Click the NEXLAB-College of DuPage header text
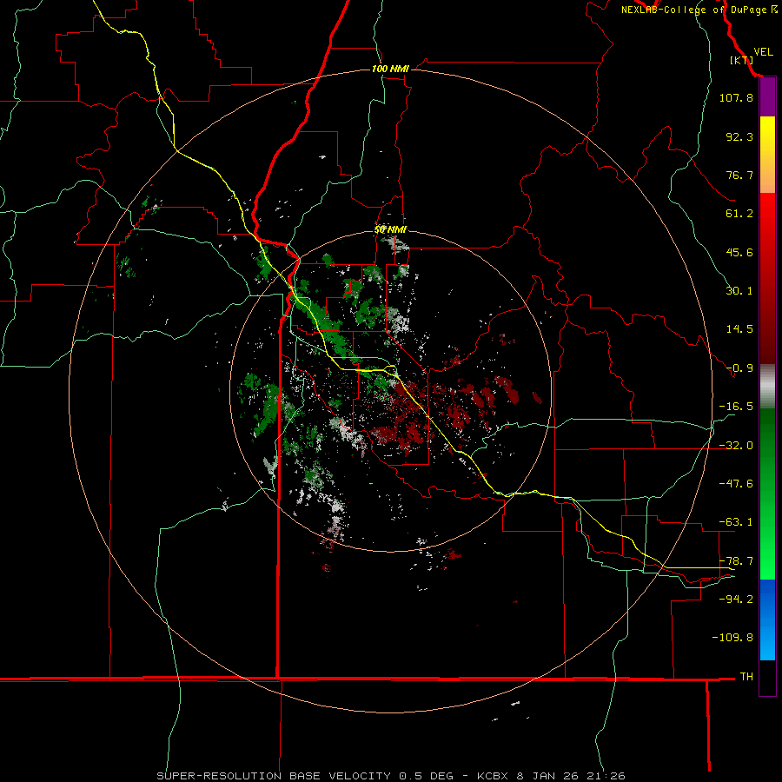782x782 pixels. point(699,10)
